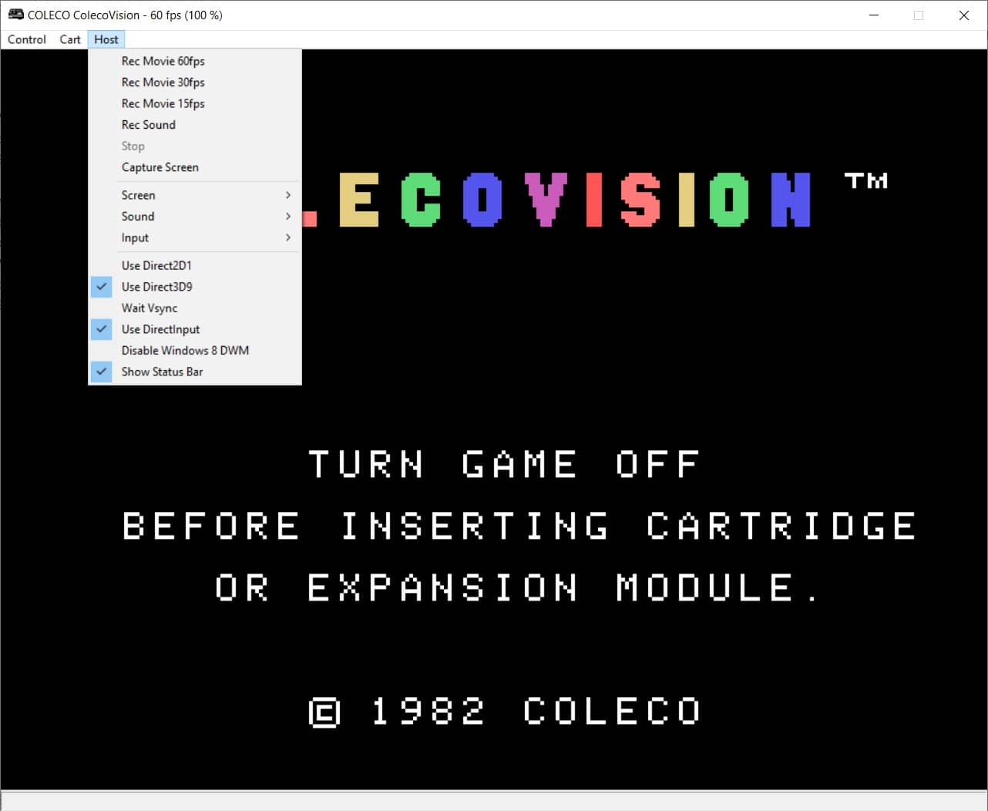Viewport: 988px width, 811px height.
Task: Uncheck Use Direct3D9 option
Action: (x=156, y=287)
